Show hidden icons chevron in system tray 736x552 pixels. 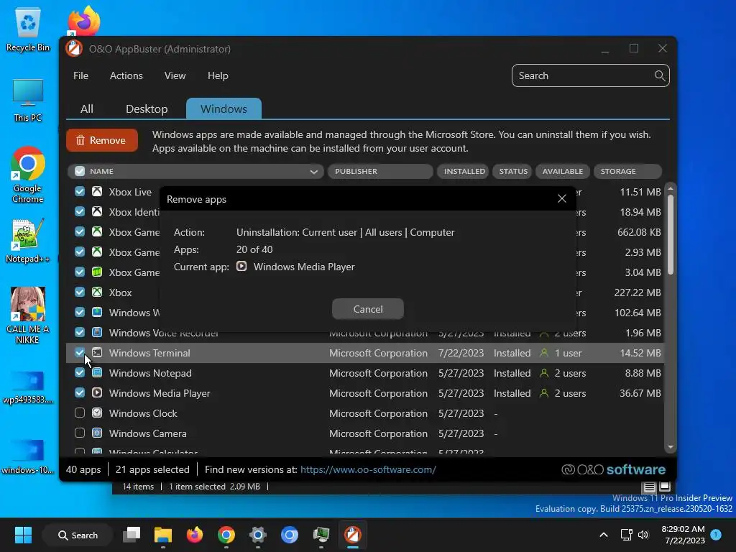604,535
